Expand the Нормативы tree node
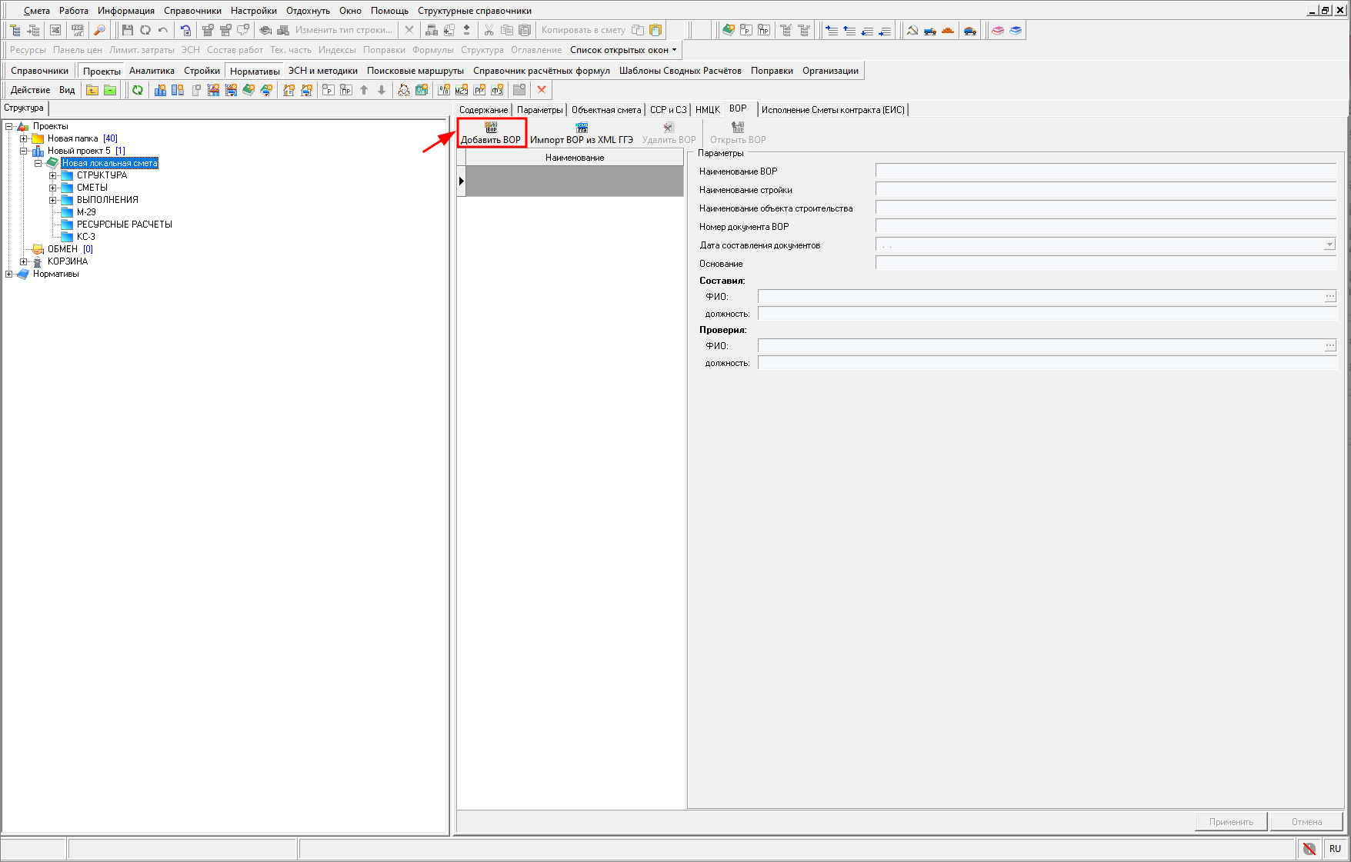 pos(9,274)
